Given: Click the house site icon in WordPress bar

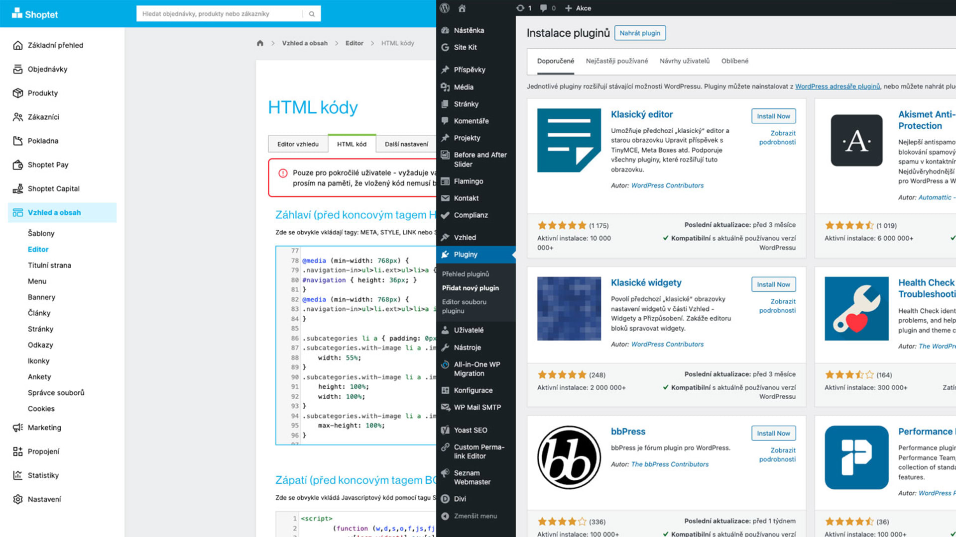Looking at the screenshot, I should coord(462,8).
